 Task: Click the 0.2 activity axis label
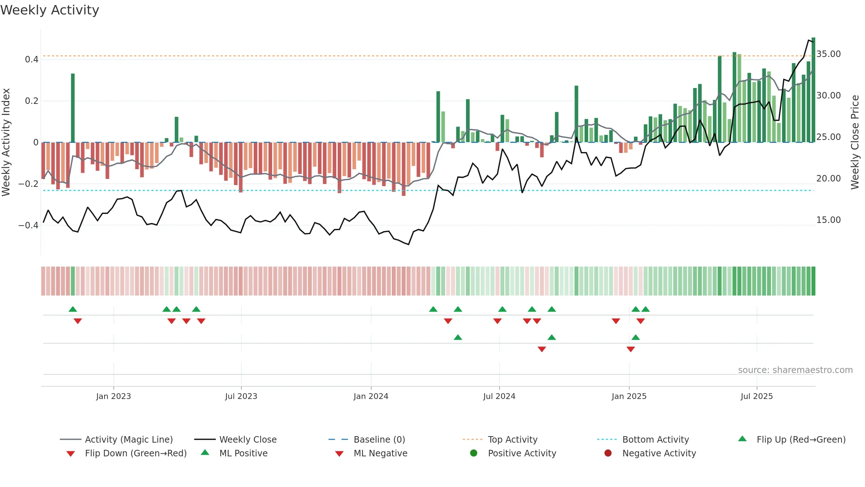tap(32, 101)
